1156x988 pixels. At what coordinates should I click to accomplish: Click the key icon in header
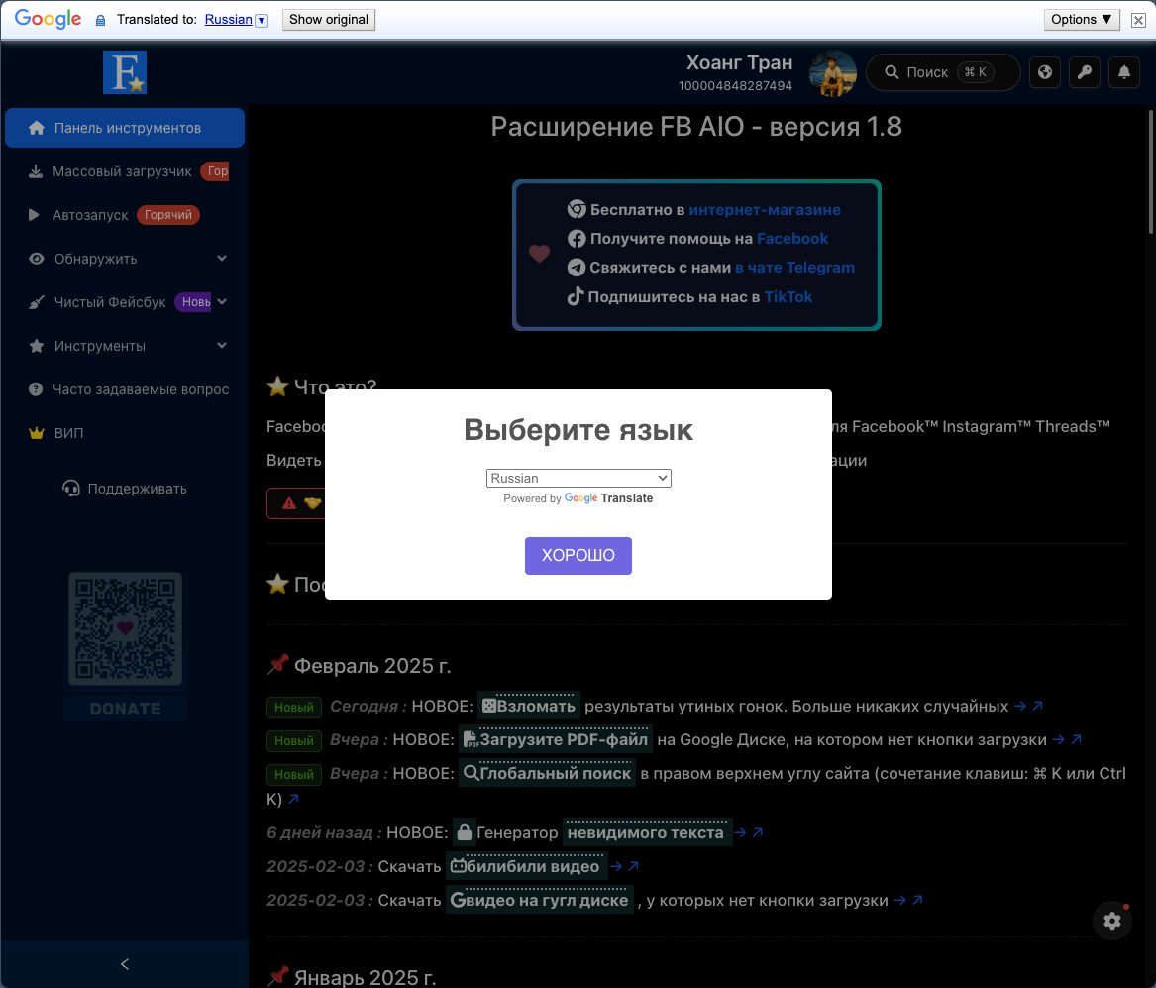click(x=1085, y=72)
